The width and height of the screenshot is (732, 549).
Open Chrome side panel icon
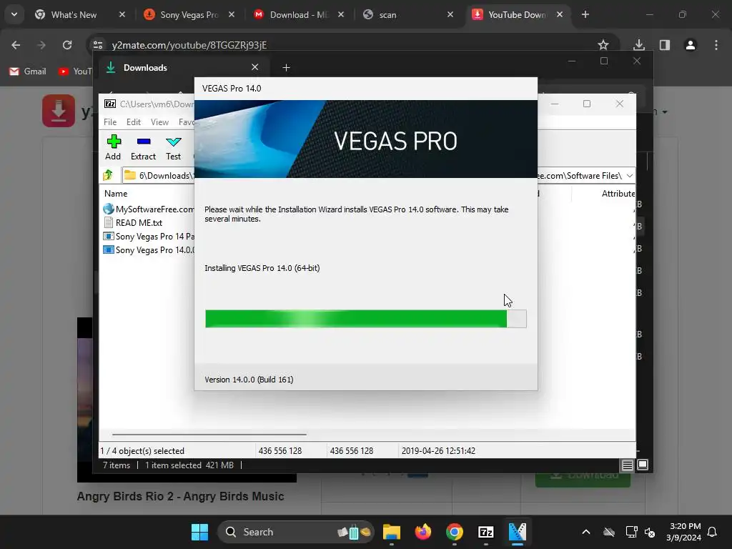665,45
